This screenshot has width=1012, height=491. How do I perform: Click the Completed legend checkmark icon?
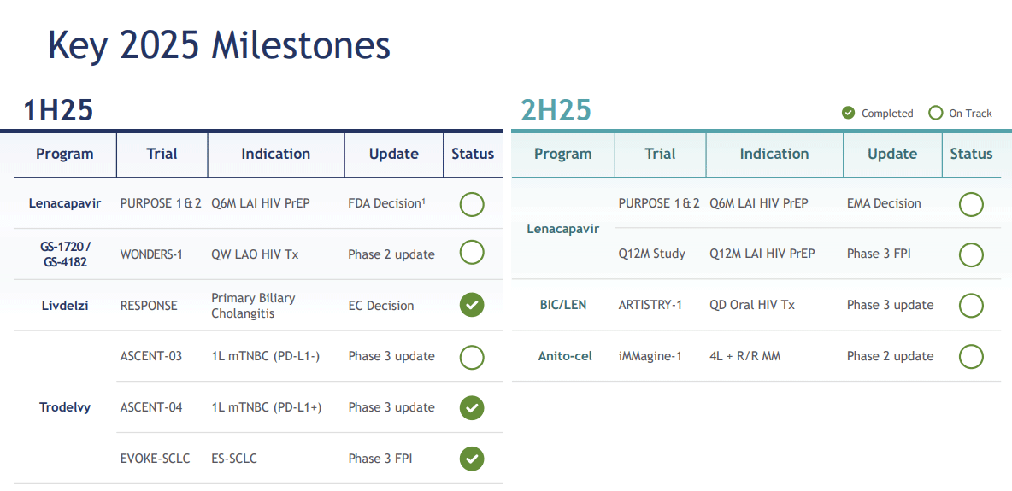click(849, 113)
